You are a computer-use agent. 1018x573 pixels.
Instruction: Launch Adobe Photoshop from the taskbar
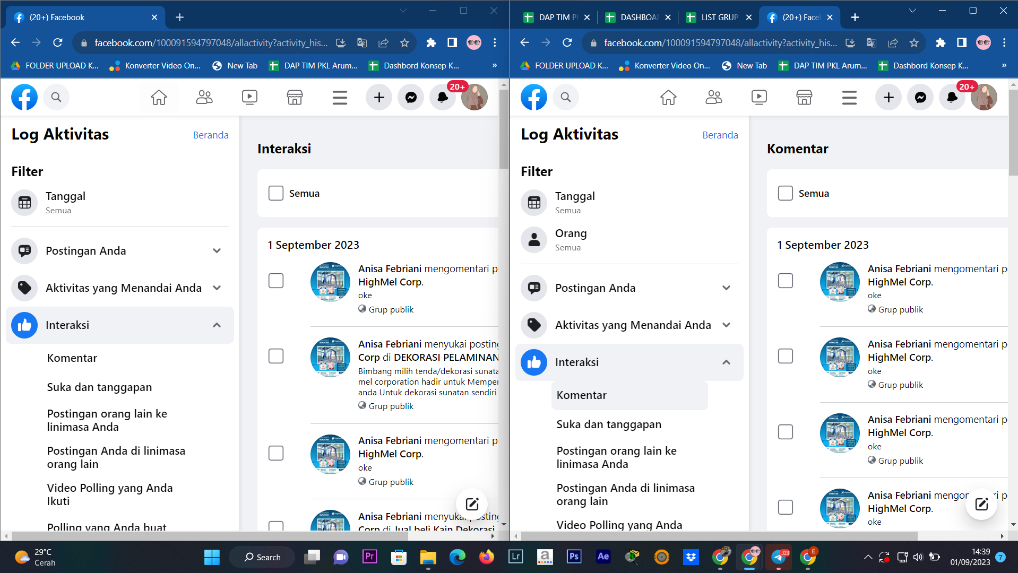574,557
